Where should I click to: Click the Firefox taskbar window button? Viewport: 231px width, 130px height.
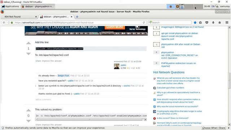pyautogui.click(x=38, y=6)
